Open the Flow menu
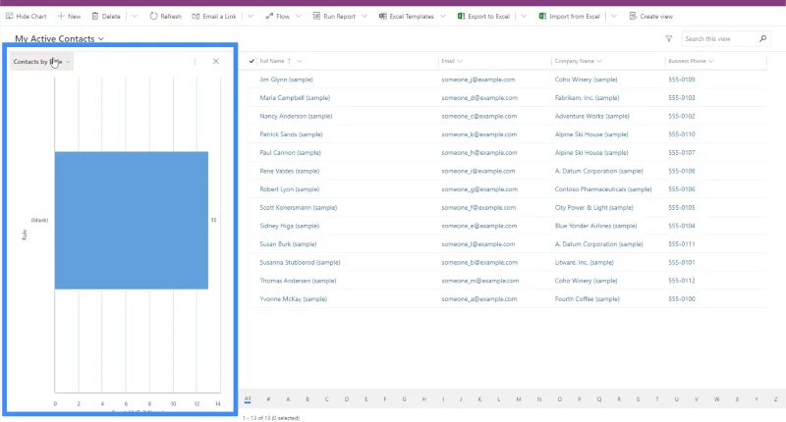 point(283,16)
